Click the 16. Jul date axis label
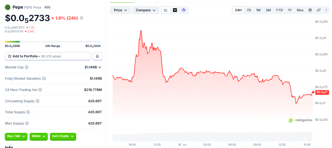The width and height of the screenshot is (332, 148). click(182, 145)
